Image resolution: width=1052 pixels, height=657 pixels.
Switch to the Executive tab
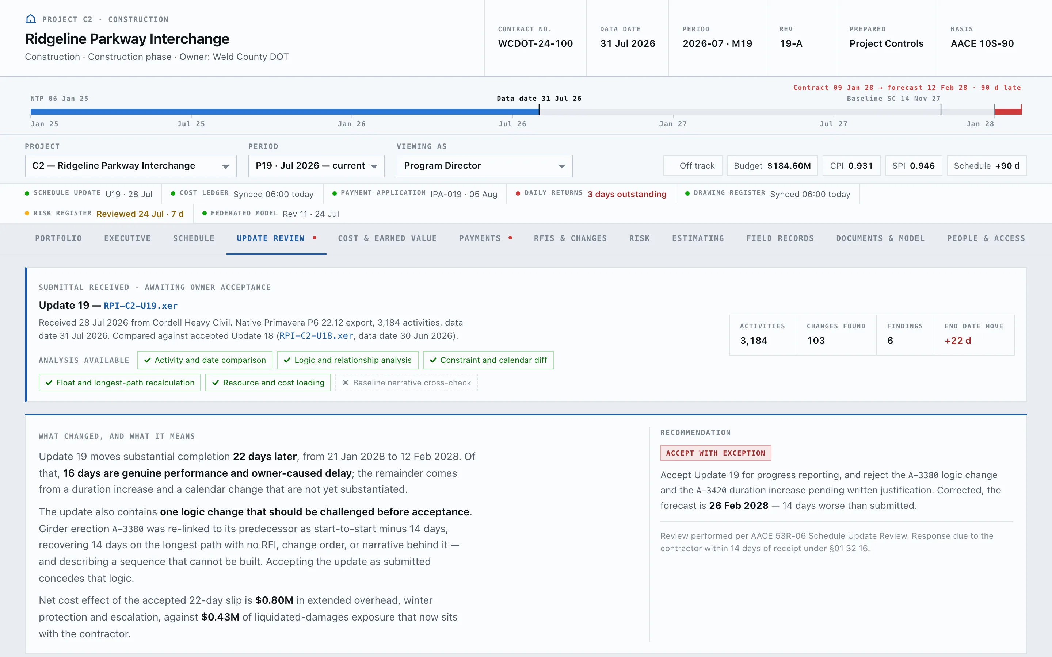pos(127,239)
